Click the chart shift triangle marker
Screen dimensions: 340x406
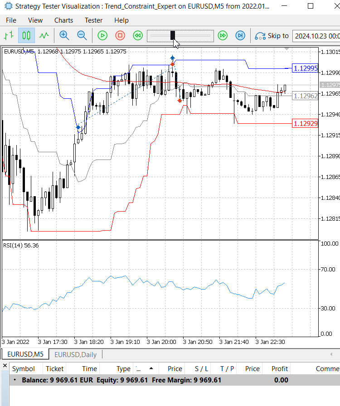tap(287, 48)
